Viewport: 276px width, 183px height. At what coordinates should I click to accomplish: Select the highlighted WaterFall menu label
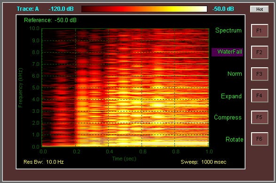coord(227,52)
